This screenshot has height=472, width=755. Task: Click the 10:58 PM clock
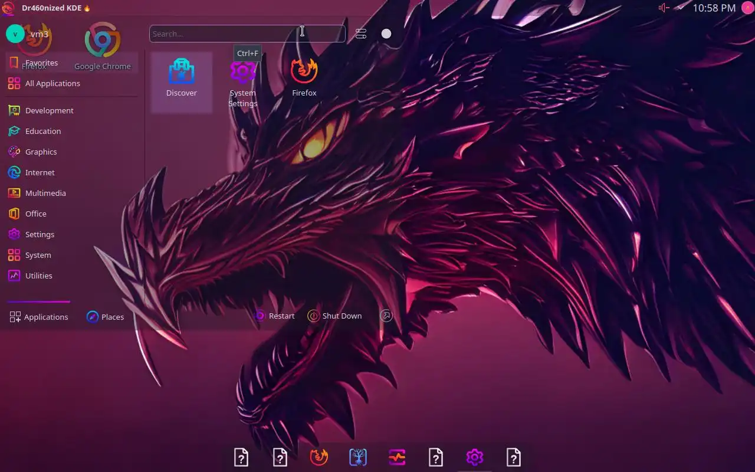coord(714,8)
